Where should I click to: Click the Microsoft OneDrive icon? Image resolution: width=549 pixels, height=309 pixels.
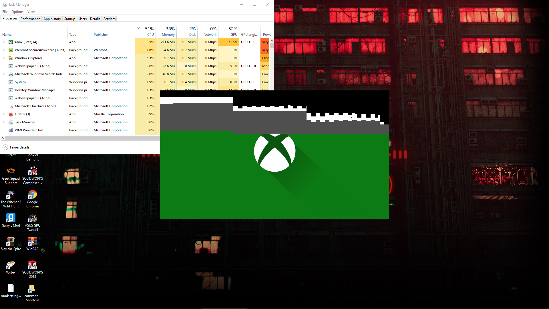click(11, 106)
